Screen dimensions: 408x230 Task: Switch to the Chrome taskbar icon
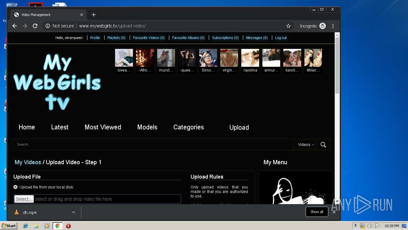click(57, 226)
